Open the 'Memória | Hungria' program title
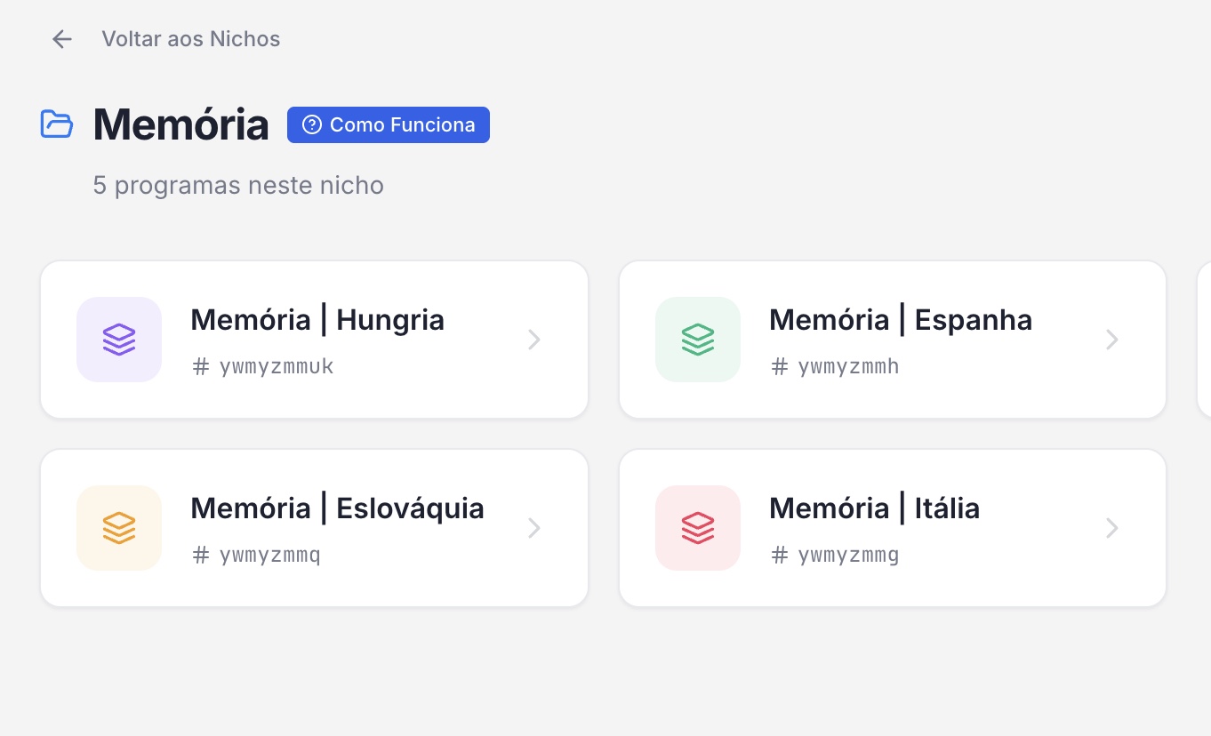 pos(317,320)
